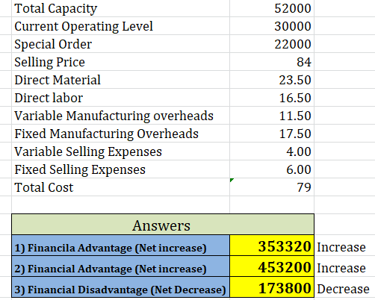Click 'Variable Manufacturing overheads' cell

120,116
